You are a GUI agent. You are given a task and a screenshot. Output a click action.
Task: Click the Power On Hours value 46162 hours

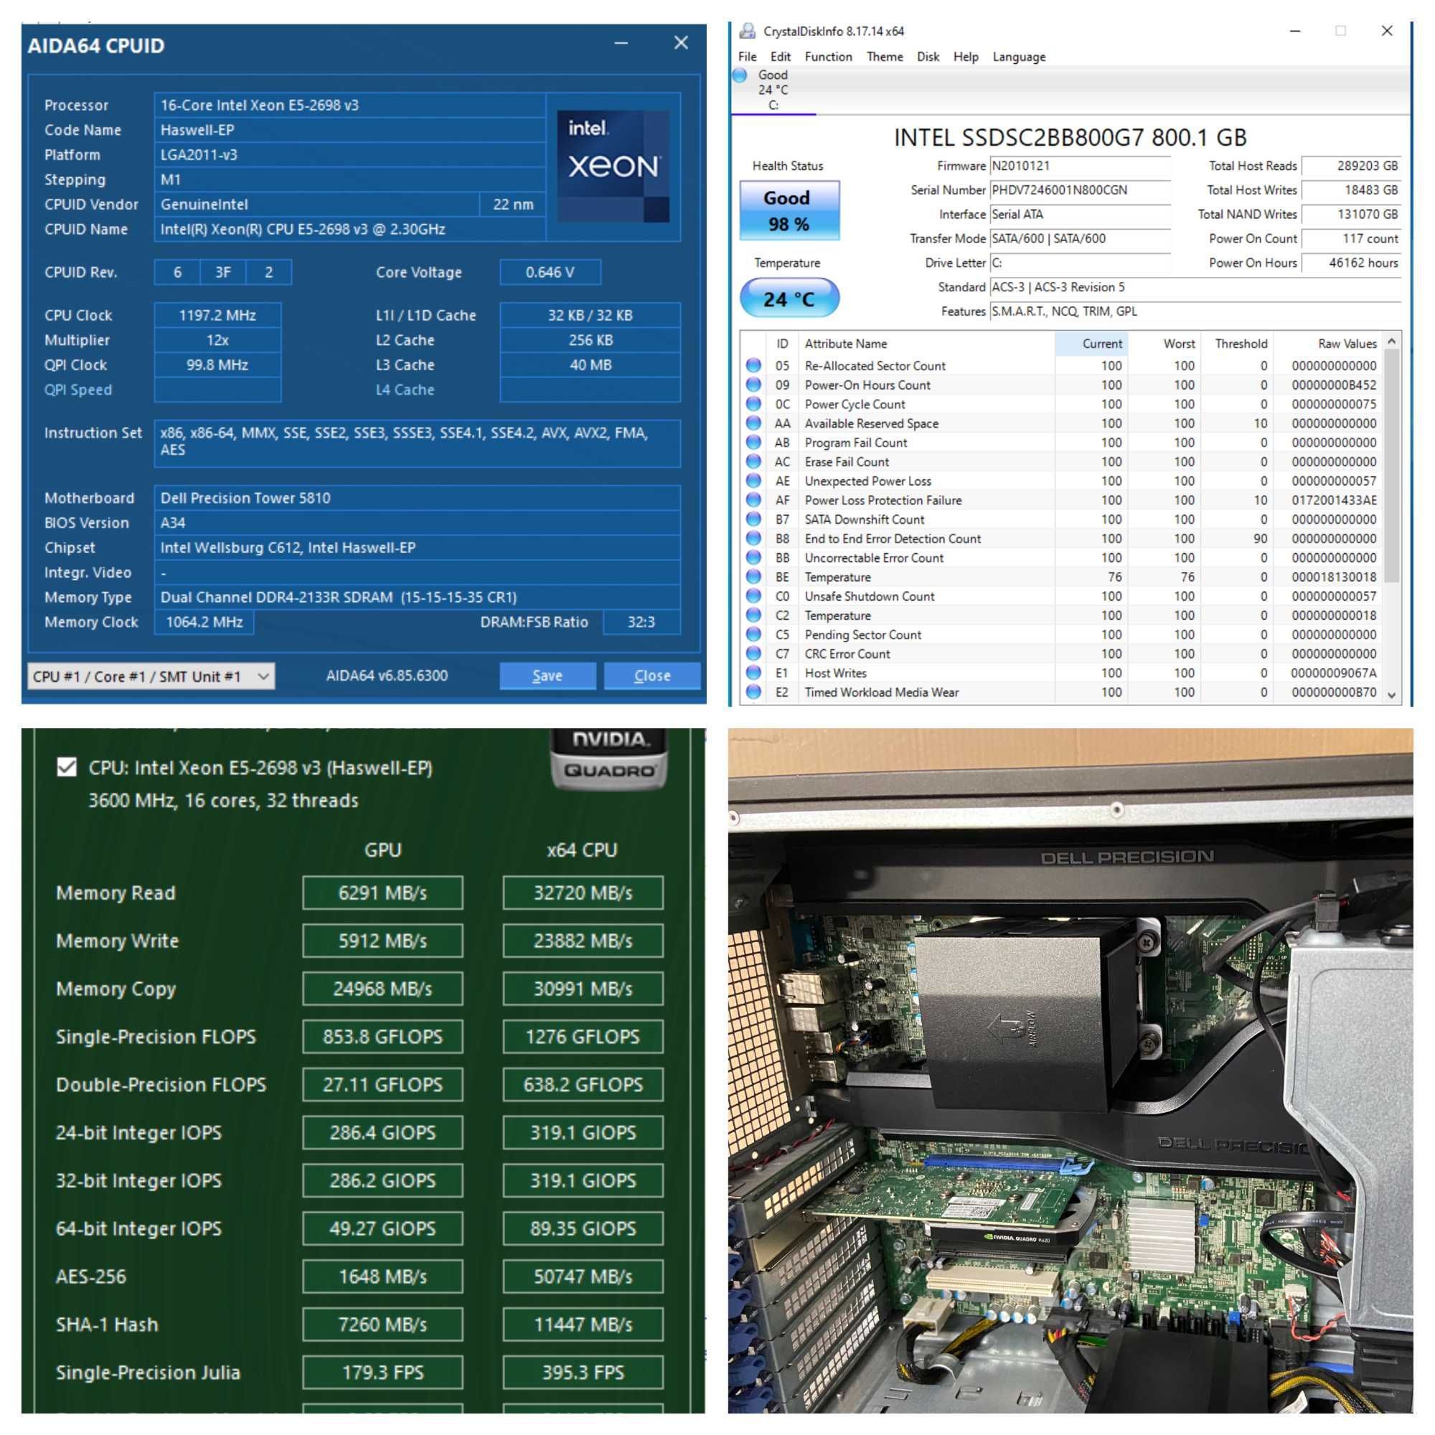click(x=1351, y=262)
